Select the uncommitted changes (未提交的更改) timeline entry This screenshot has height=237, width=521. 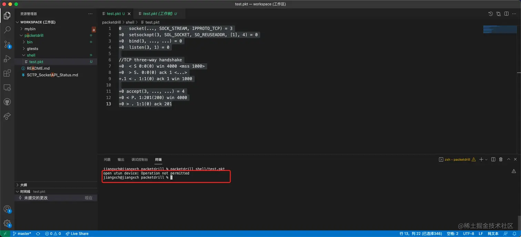(56, 198)
